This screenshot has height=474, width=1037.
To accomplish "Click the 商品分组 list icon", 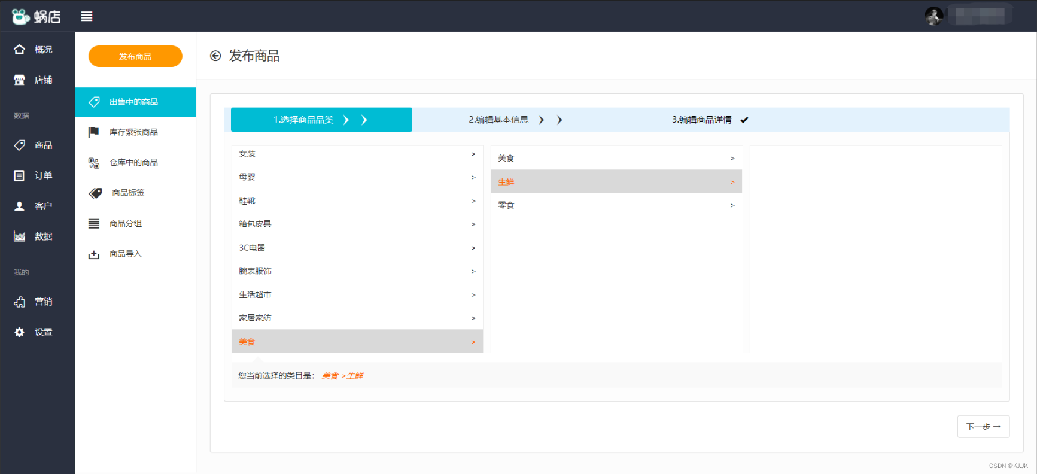I will click(94, 223).
